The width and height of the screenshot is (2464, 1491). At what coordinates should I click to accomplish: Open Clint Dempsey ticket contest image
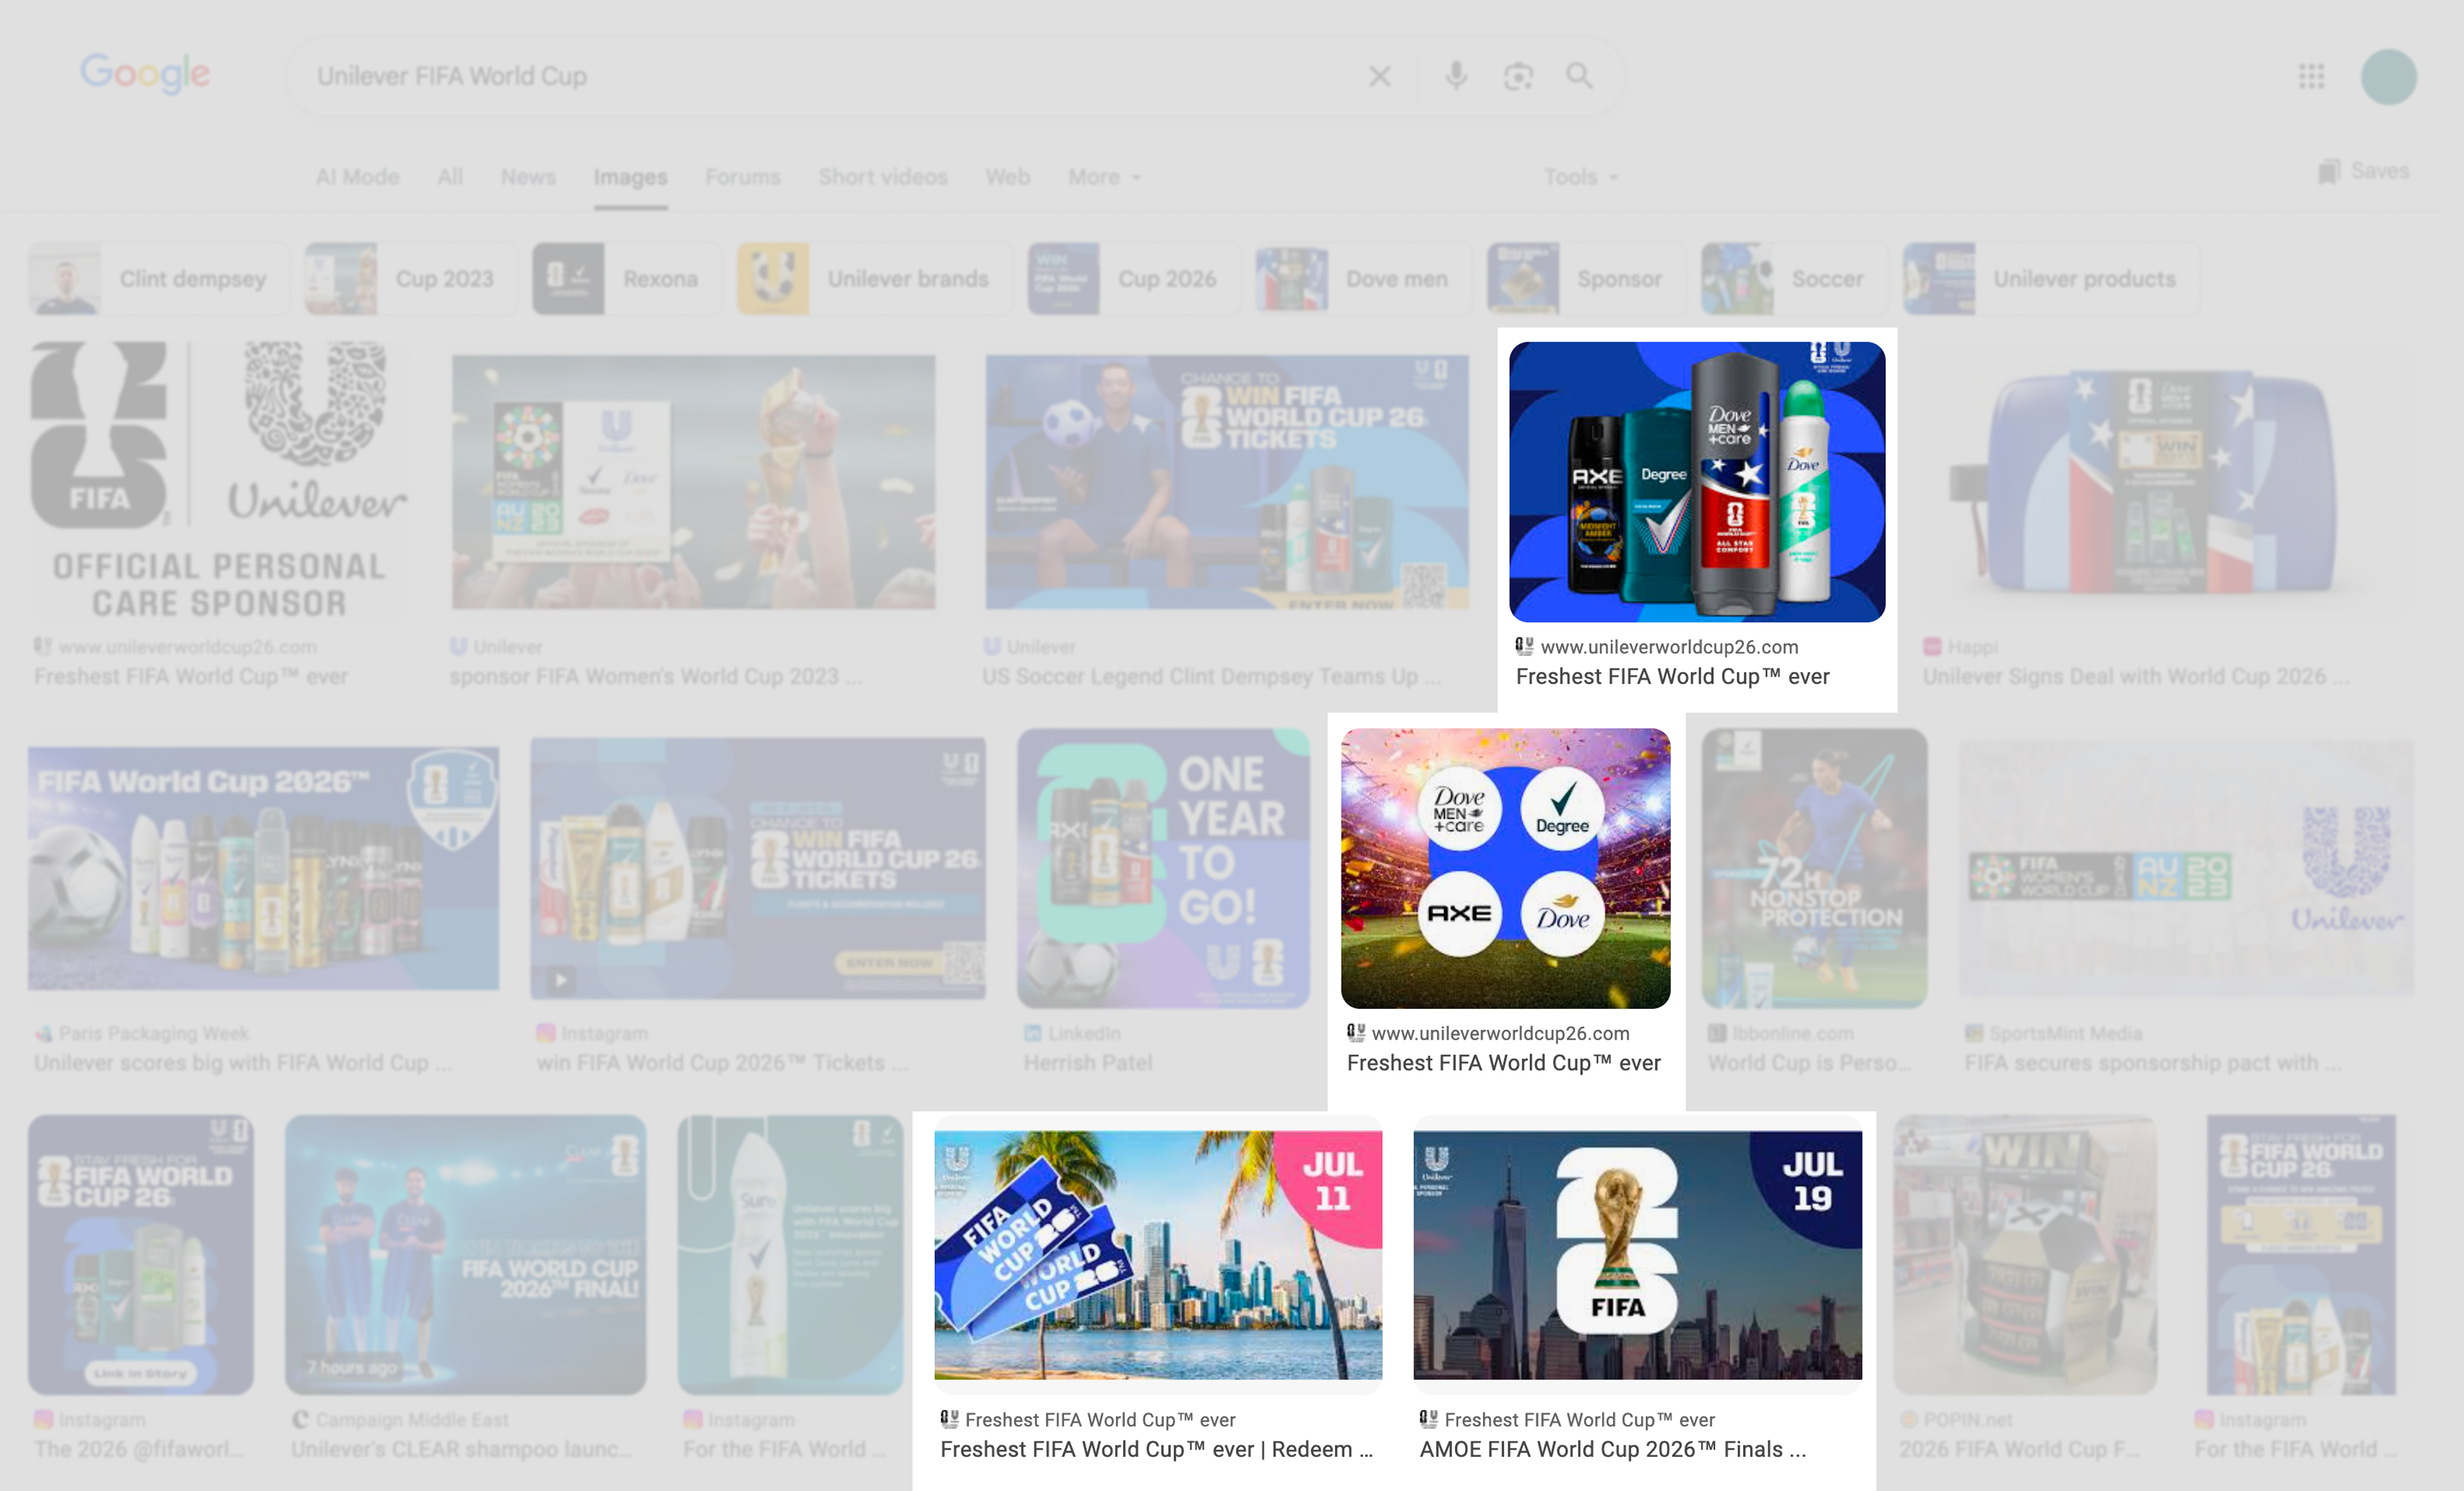pyautogui.click(x=1227, y=482)
